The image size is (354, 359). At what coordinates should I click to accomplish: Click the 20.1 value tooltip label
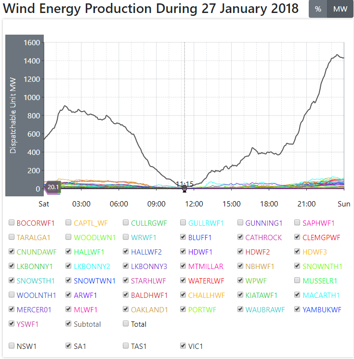pos(53,187)
